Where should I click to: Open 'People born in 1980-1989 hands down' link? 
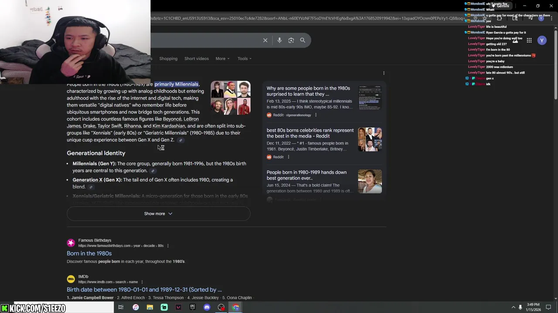(x=306, y=175)
